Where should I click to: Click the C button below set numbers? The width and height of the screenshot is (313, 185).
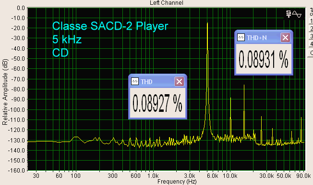coord(311,53)
